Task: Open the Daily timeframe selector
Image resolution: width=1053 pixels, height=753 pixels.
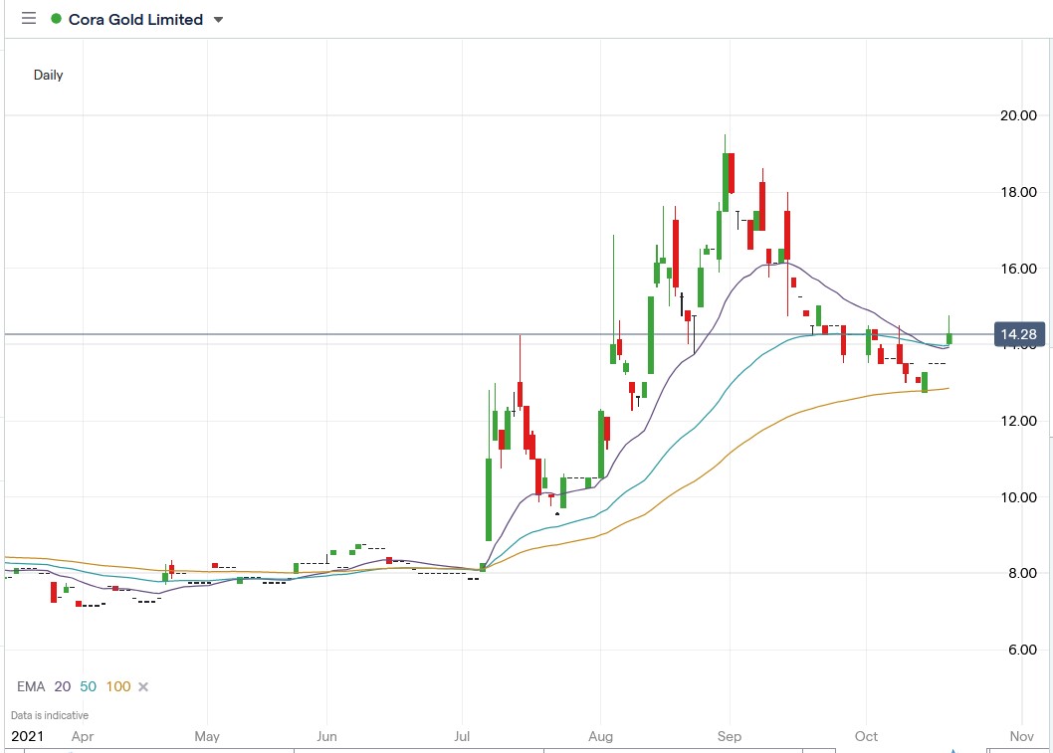Action: click(46, 75)
